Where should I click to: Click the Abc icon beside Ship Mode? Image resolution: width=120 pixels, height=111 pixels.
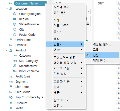(11, 92)
